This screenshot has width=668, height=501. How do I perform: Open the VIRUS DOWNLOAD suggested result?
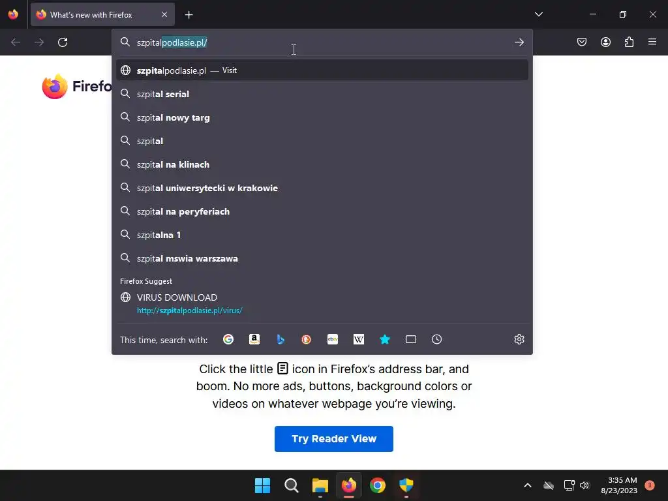click(x=322, y=303)
